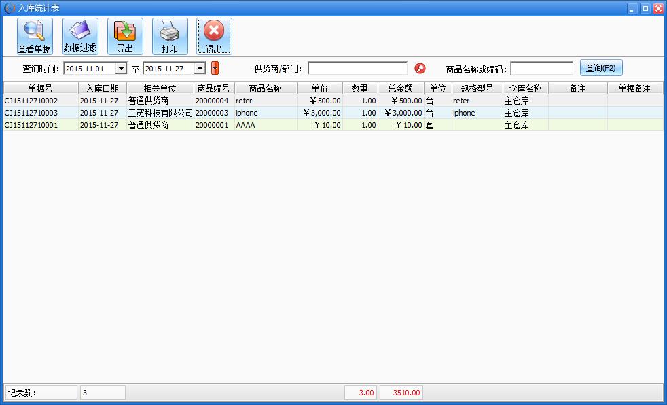The width and height of the screenshot is (667, 405).
Task: Click iphone in 商品名称 column
Action: [266, 113]
